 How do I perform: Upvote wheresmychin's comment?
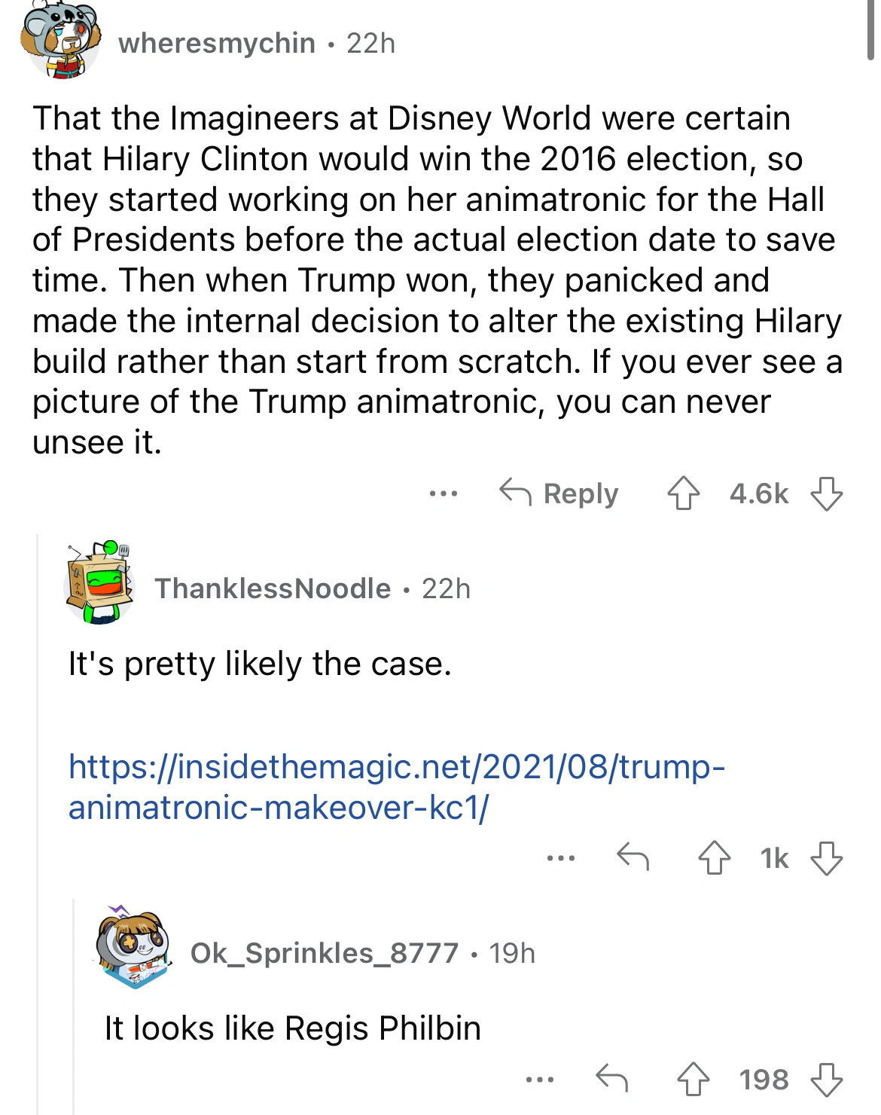(x=683, y=494)
